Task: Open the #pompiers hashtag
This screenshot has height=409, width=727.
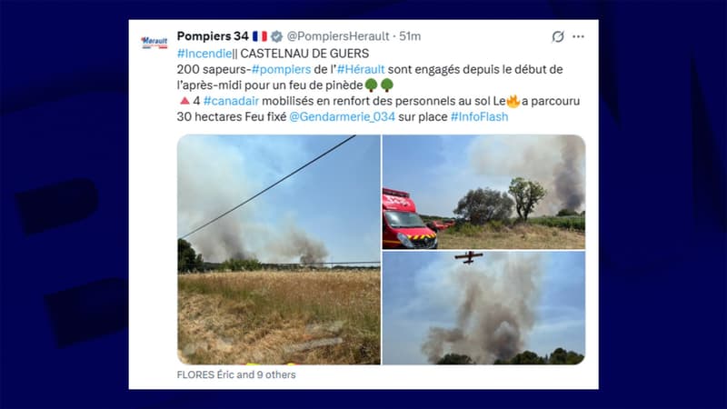Action: 281,69
